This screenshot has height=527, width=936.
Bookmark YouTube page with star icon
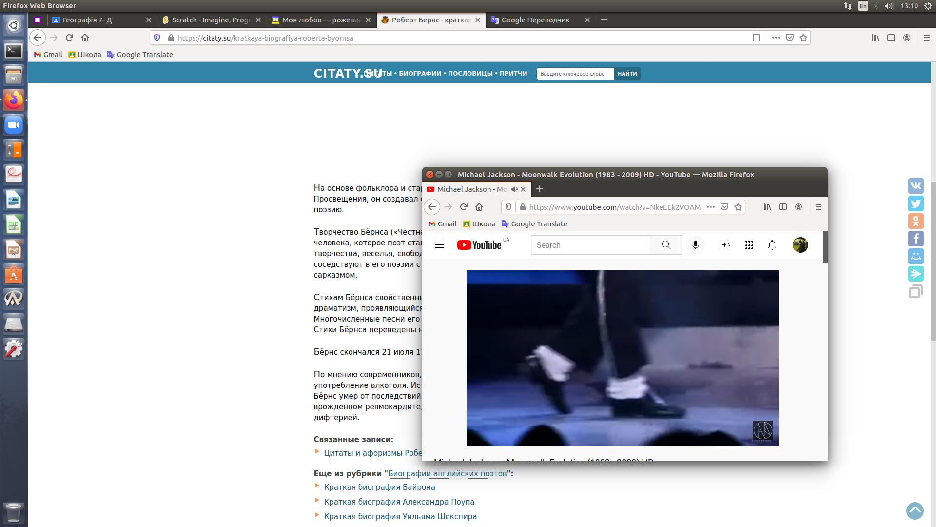pos(738,207)
